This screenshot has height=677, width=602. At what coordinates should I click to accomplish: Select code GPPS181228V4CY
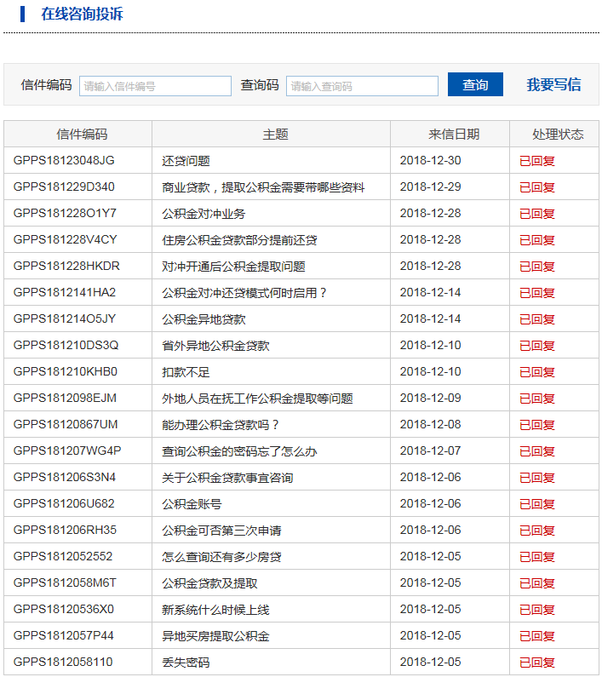[x=66, y=239]
